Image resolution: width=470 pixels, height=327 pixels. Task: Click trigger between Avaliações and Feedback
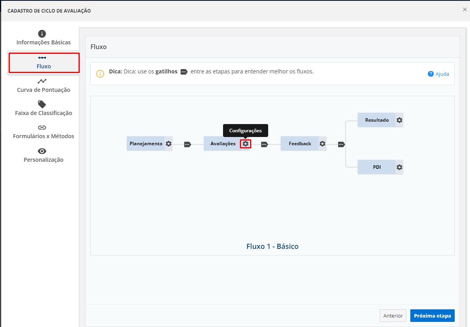(264, 144)
